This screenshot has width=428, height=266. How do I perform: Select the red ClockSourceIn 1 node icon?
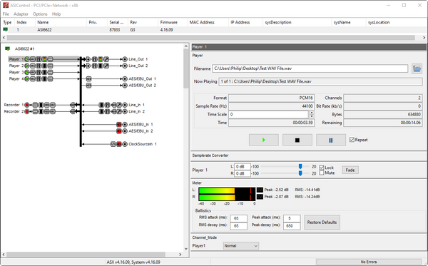pos(118,144)
